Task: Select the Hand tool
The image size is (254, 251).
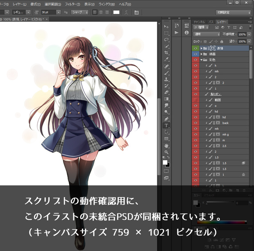Action: [x=166, y=146]
